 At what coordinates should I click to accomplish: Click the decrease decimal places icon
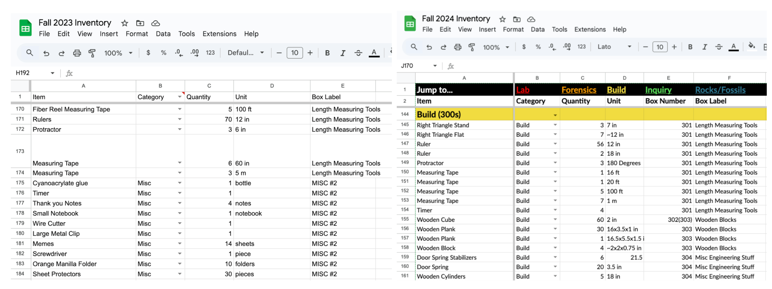(179, 53)
